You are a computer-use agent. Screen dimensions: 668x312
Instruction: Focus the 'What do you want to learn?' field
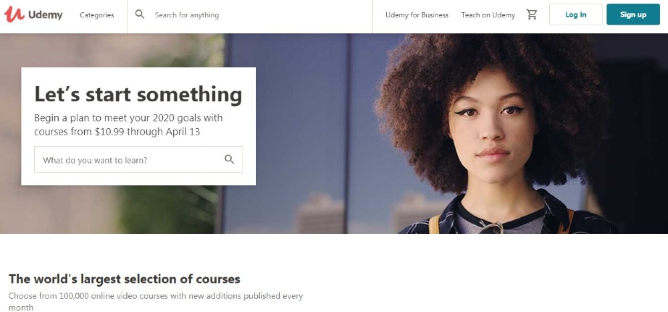coord(138,159)
